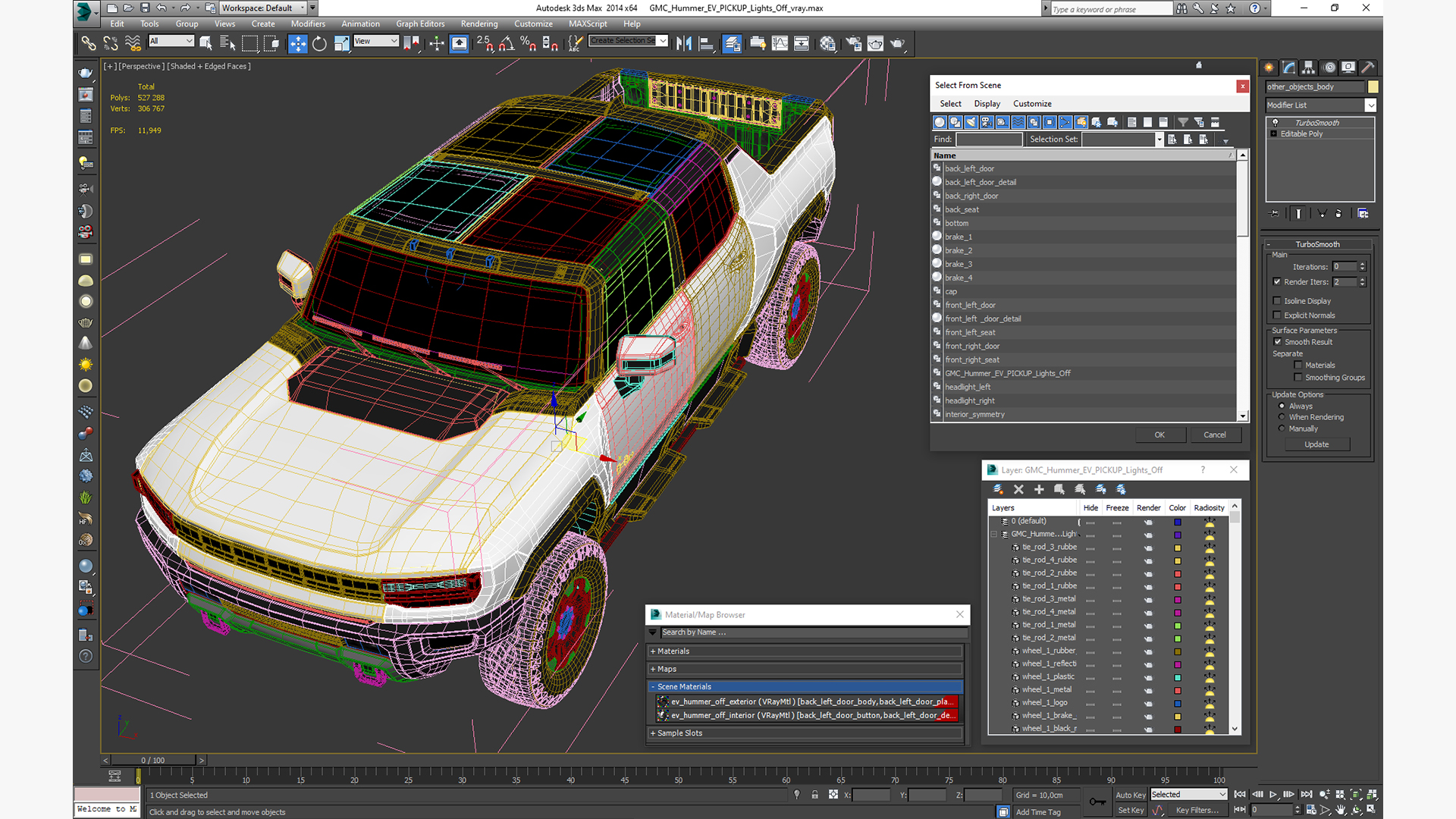Check Separate by Smoothing Groups checkbox

[1298, 378]
